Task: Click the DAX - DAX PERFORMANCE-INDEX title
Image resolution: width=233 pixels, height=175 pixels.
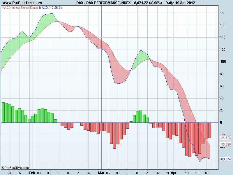Action: (103, 3)
